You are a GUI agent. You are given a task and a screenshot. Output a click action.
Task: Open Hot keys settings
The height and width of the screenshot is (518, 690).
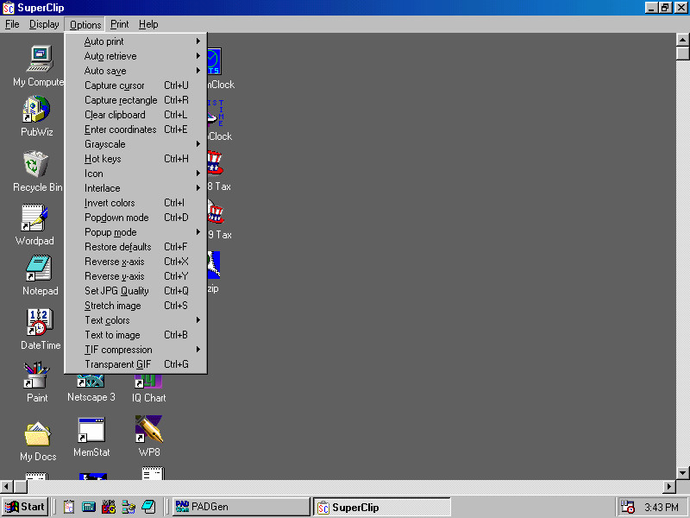(135, 159)
